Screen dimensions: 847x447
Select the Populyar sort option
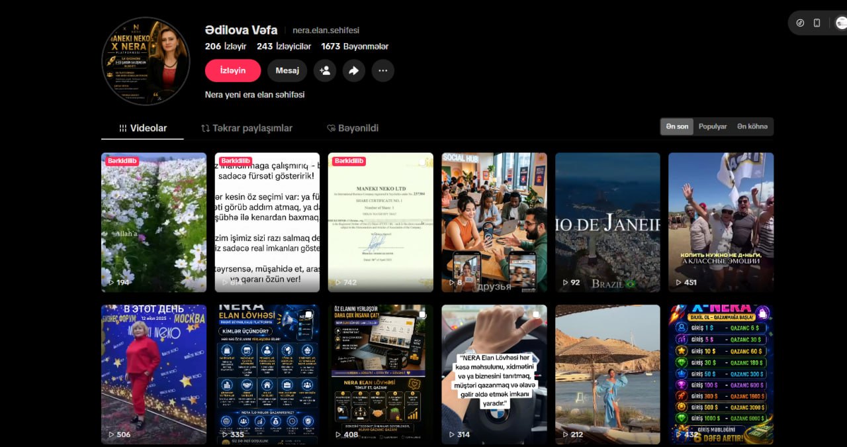tap(713, 126)
